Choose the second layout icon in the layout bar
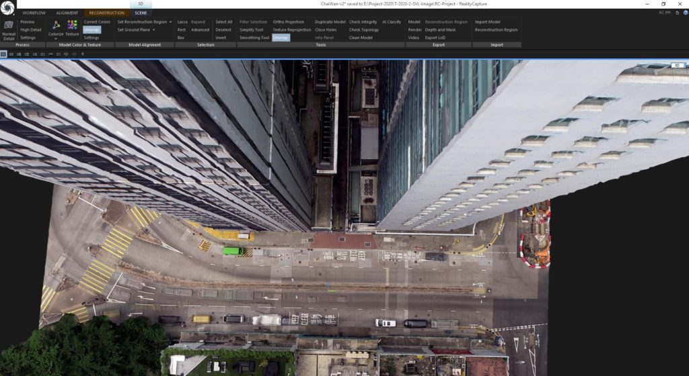This screenshot has height=376, width=689. coord(12,54)
